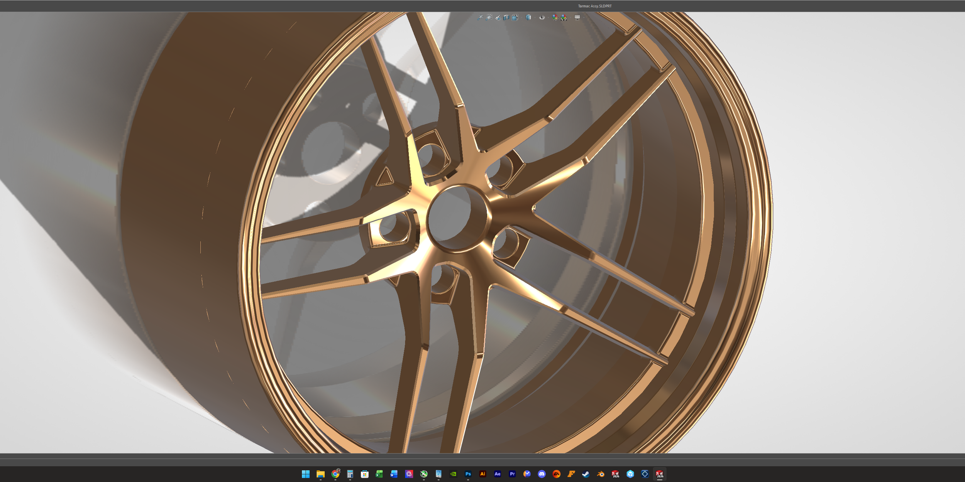Expand the Display Style dropdown arrow
Screen dimensions: 965x482
tap(534, 17)
